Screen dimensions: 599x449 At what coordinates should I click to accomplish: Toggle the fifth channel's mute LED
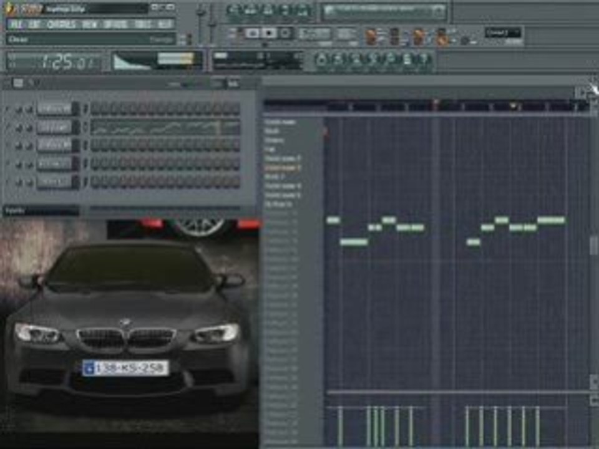tap(7, 182)
